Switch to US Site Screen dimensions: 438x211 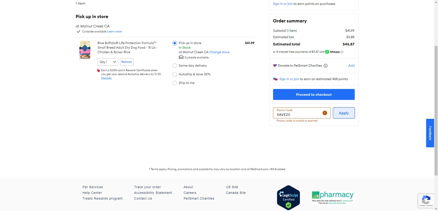[x=232, y=187]
